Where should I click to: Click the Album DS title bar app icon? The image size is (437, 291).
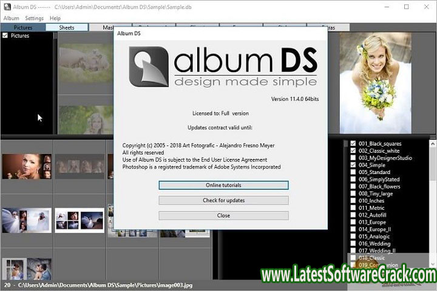[7, 7]
